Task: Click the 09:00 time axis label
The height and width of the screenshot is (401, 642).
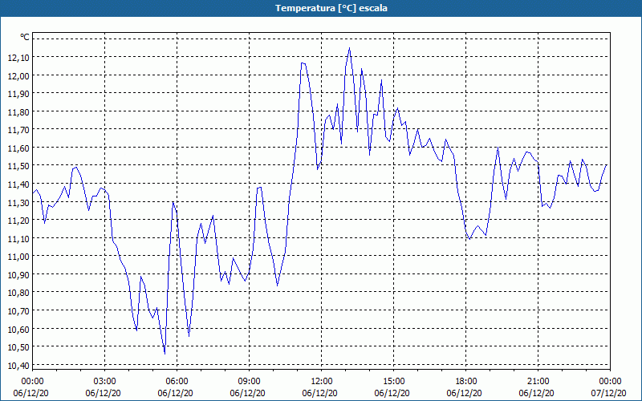Action: (x=249, y=382)
